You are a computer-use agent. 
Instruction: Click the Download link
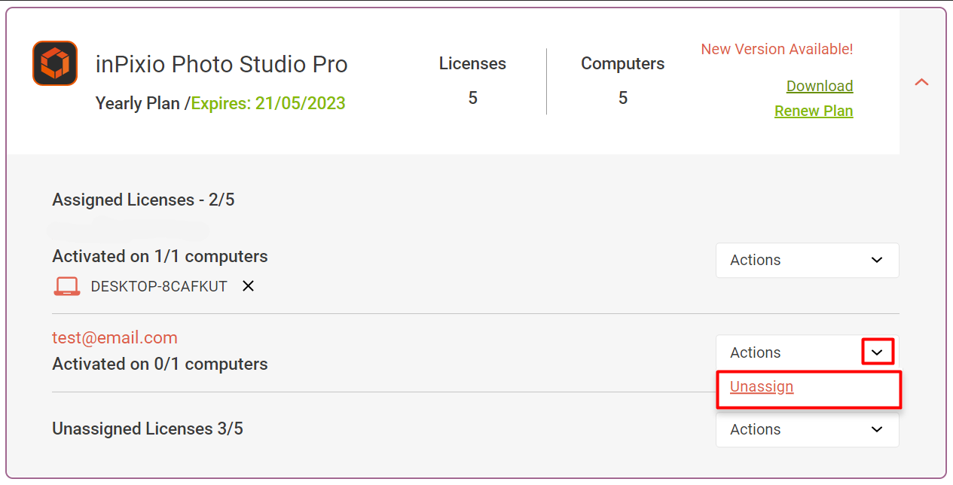click(820, 86)
